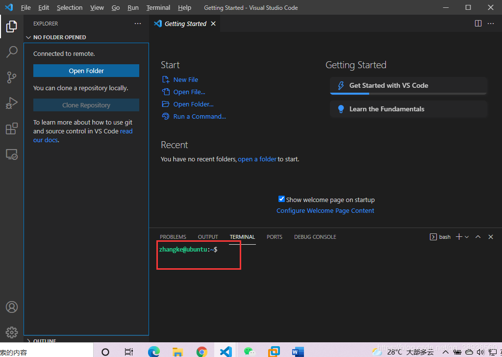Click open a folder link under Recent
The width and height of the screenshot is (502, 357).
pyautogui.click(x=257, y=159)
